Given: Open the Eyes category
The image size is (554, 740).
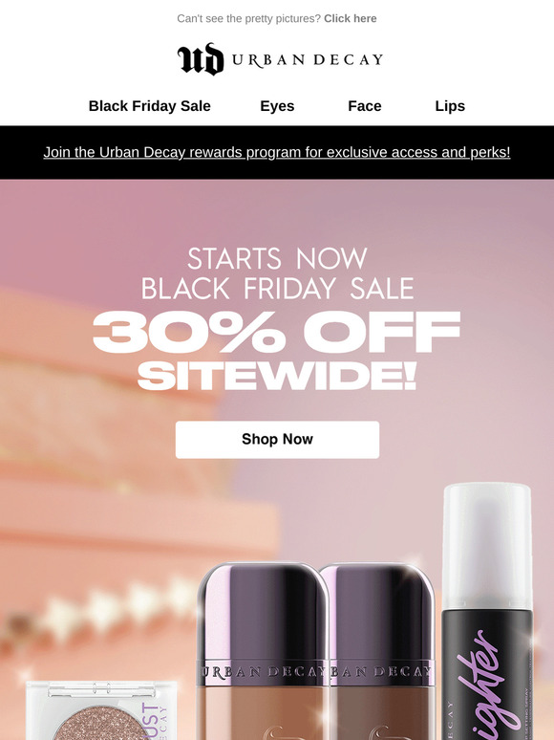Looking at the screenshot, I should pos(277,106).
